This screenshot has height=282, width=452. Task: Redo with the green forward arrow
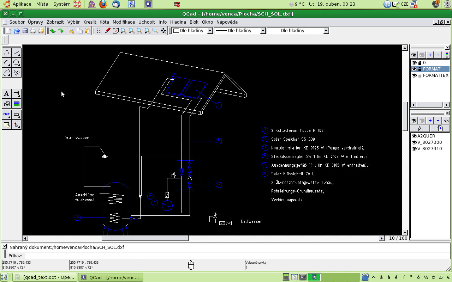(61, 31)
